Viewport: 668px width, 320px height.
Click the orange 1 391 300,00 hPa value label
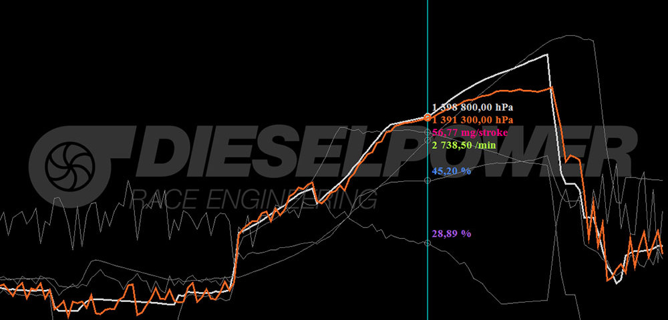pos(472,120)
